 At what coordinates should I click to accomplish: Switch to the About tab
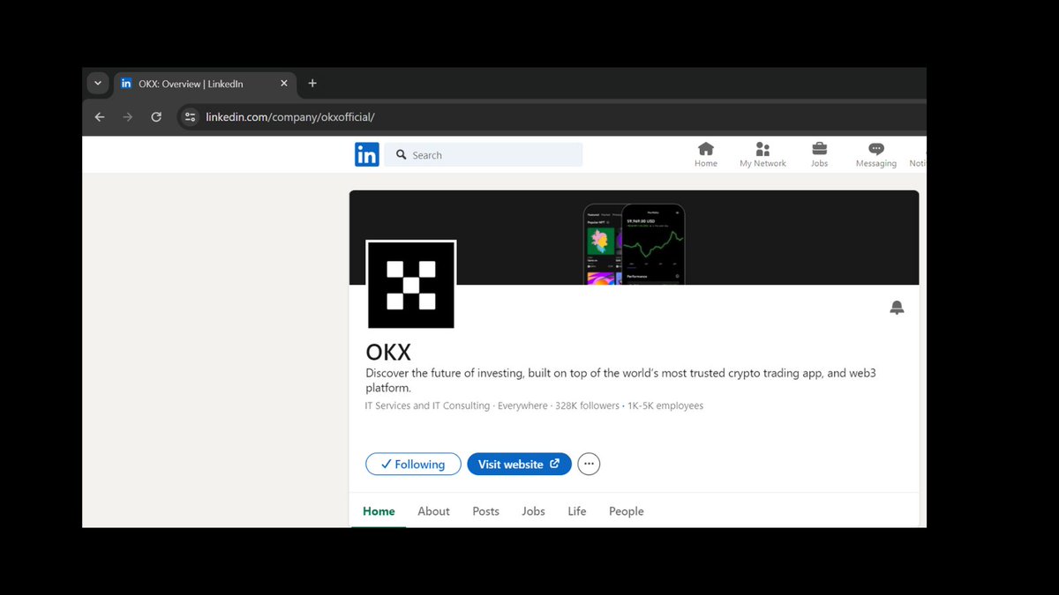(433, 511)
